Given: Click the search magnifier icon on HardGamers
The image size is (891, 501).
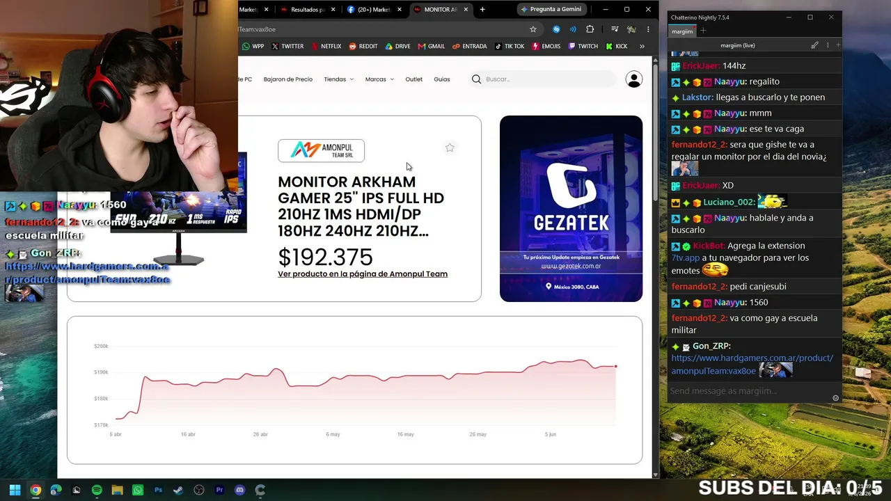Looking at the screenshot, I should [x=477, y=79].
